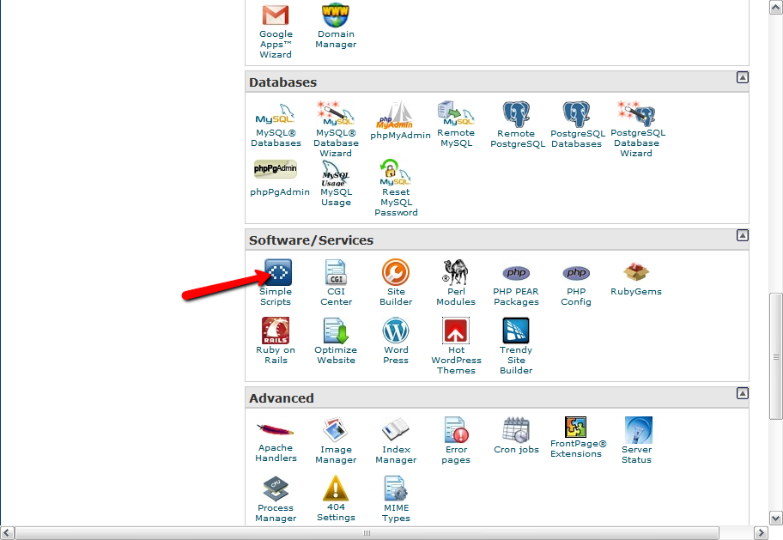The height and width of the screenshot is (540, 783).
Task: Click the 'RubyGems' text link
Action: click(635, 292)
